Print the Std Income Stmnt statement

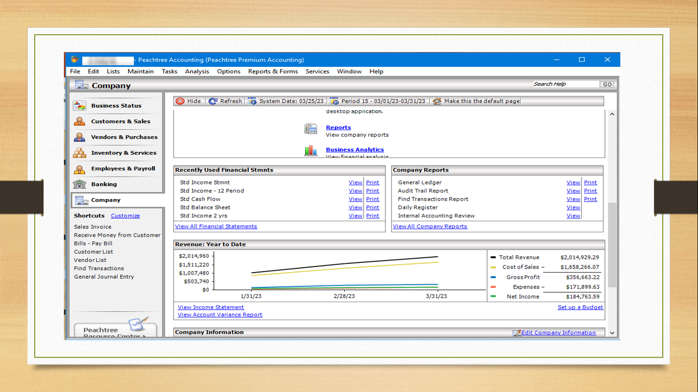[x=373, y=183]
